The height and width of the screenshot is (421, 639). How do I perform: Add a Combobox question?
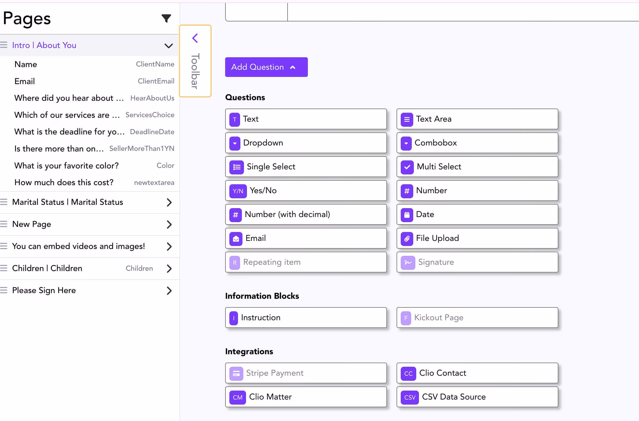pyautogui.click(x=477, y=143)
